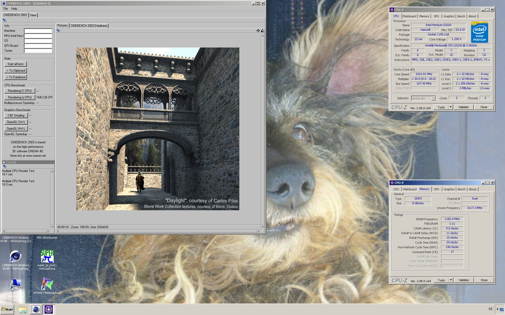
Task: Open CPU tab in bottom CPU-Z
Action: click(x=396, y=189)
